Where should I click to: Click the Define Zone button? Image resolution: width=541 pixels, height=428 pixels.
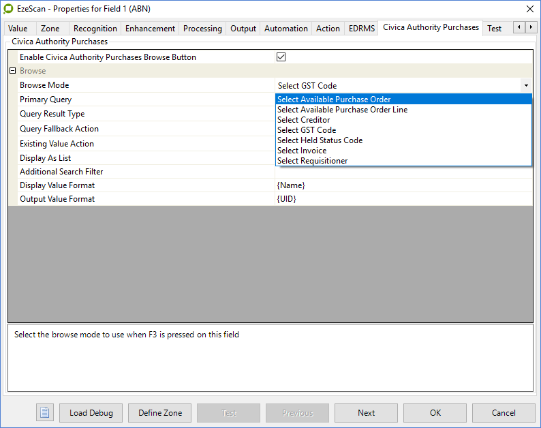(x=160, y=412)
